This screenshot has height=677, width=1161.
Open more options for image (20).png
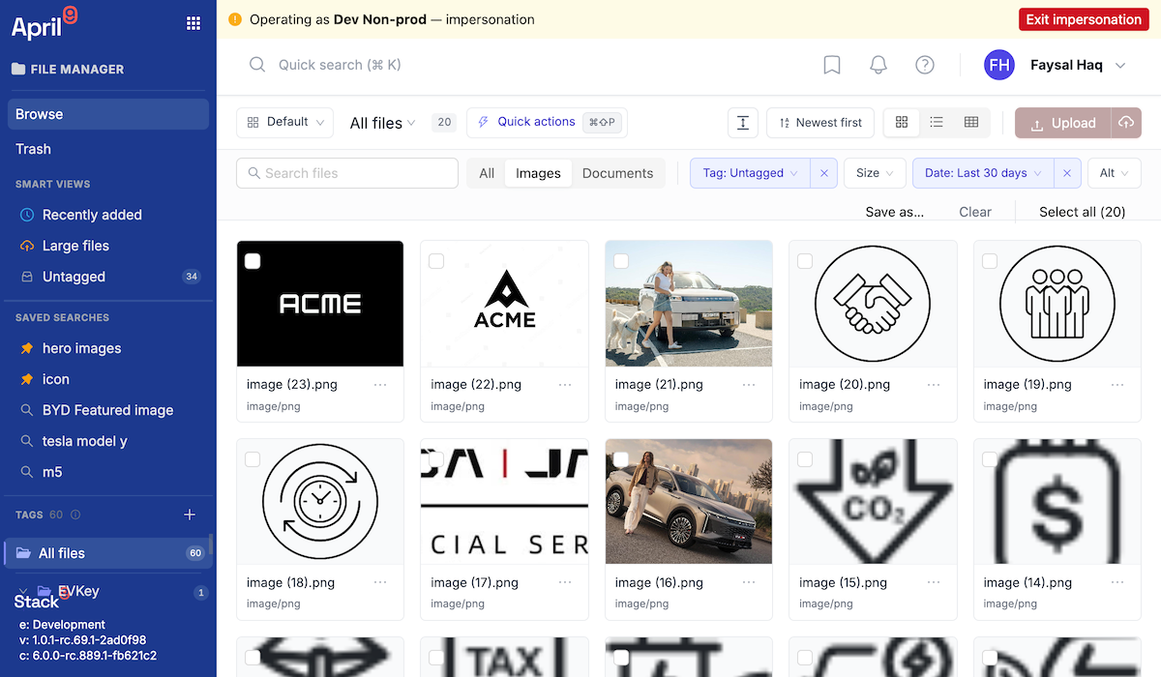(x=934, y=385)
